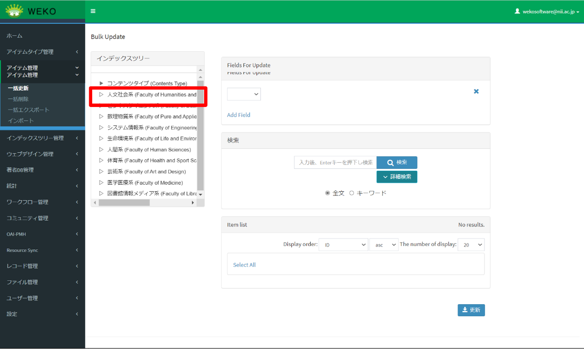Select the キーワード radio button
This screenshot has width=584, height=349.
tap(351, 193)
